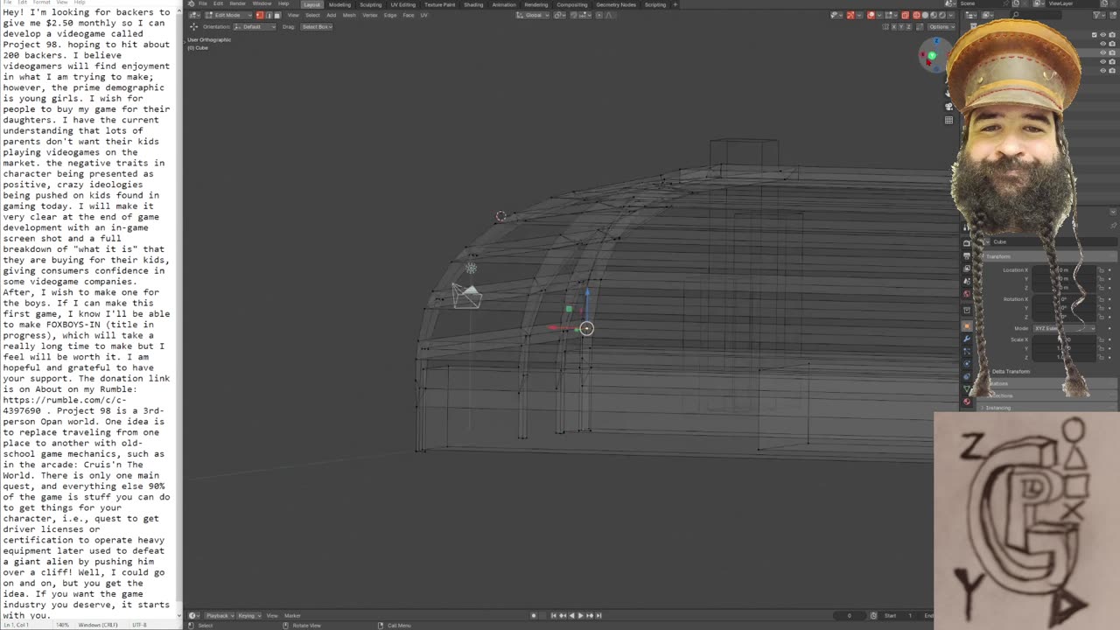The width and height of the screenshot is (1120, 630).
Task: Toggle viewport overlays display
Action: click(871, 15)
